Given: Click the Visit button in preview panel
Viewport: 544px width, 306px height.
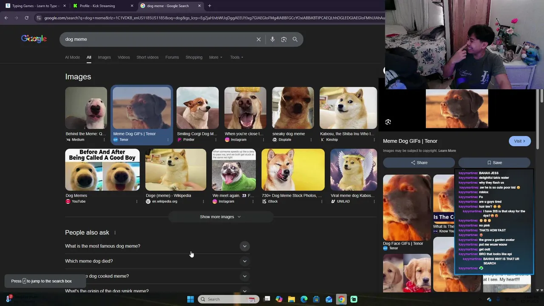Looking at the screenshot, I should [x=519, y=141].
